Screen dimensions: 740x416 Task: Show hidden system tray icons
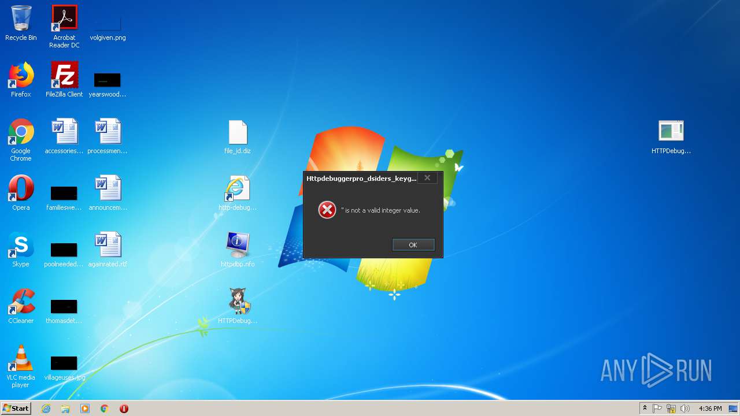[645, 408]
